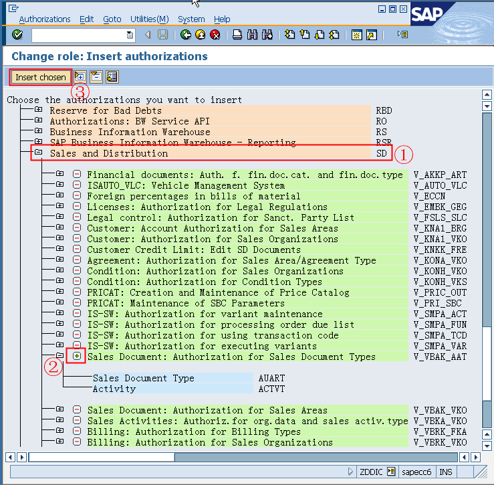This screenshot has height=485, width=494.
Task: Expand Authorizations: BW Service API node
Action: coord(38,120)
